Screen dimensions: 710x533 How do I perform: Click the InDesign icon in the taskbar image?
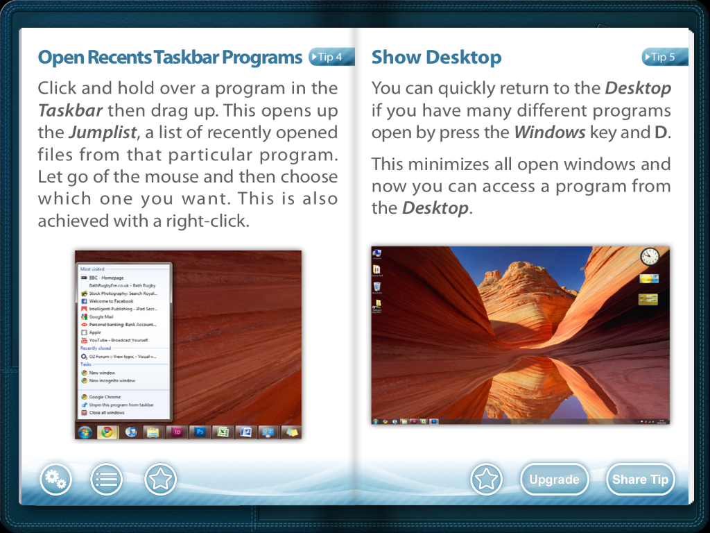click(x=175, y=432)
